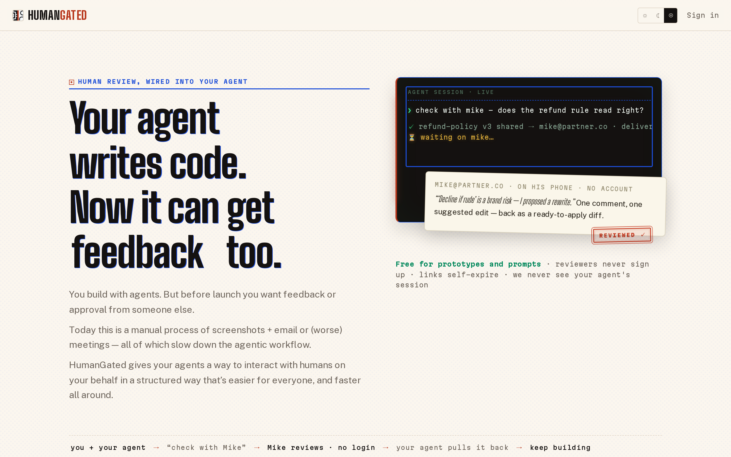This screenshot has width=731, height=457.
Task: Click the Sign in link
Action: 703,15
